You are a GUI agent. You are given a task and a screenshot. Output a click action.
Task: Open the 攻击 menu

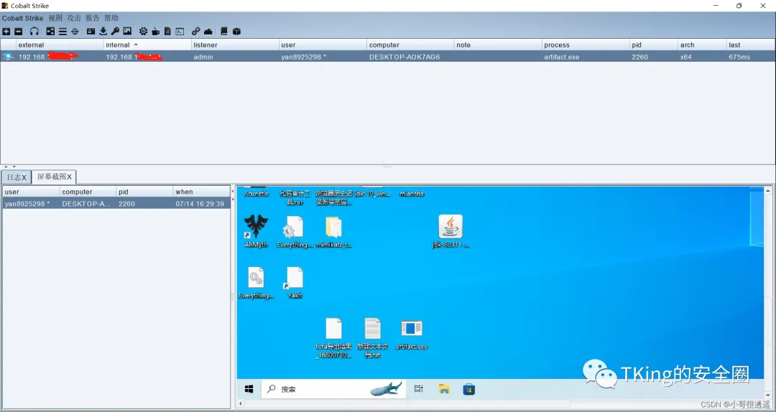click(x=74, y=18)
